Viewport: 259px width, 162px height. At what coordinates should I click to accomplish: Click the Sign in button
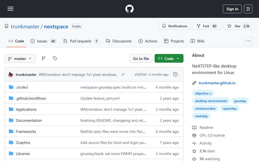point(232,9)
